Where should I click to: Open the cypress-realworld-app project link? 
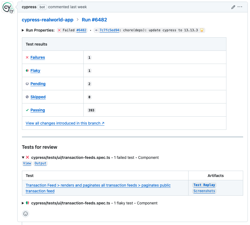tap(47, 20)
